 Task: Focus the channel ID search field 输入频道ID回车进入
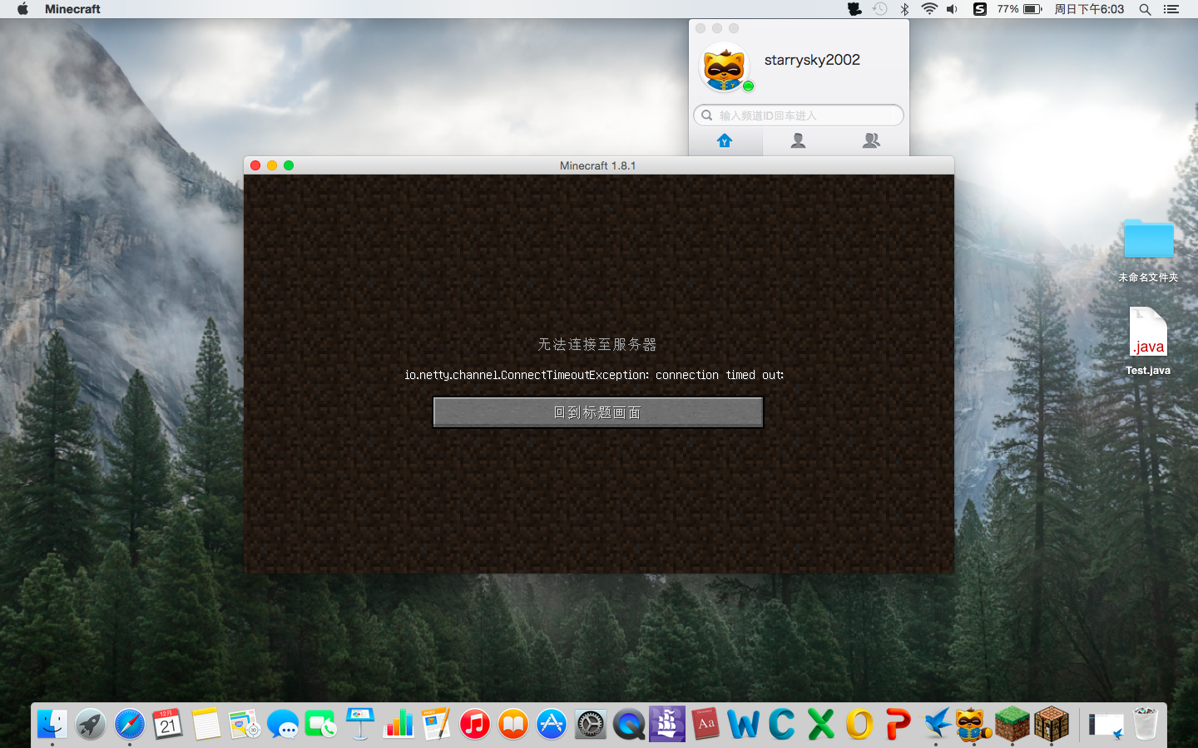(799, 116)
